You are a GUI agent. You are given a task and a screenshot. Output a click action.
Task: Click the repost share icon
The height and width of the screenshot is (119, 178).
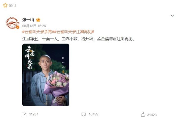pyautogui.click(x=24, y=115)
